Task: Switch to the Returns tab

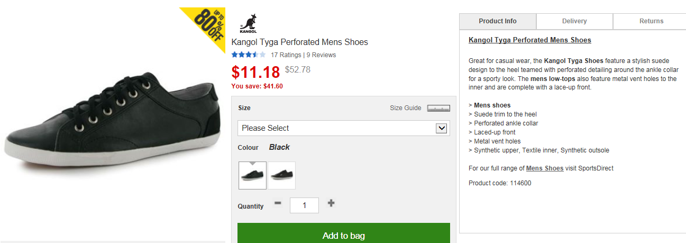Action: click(x=651, y=21)
